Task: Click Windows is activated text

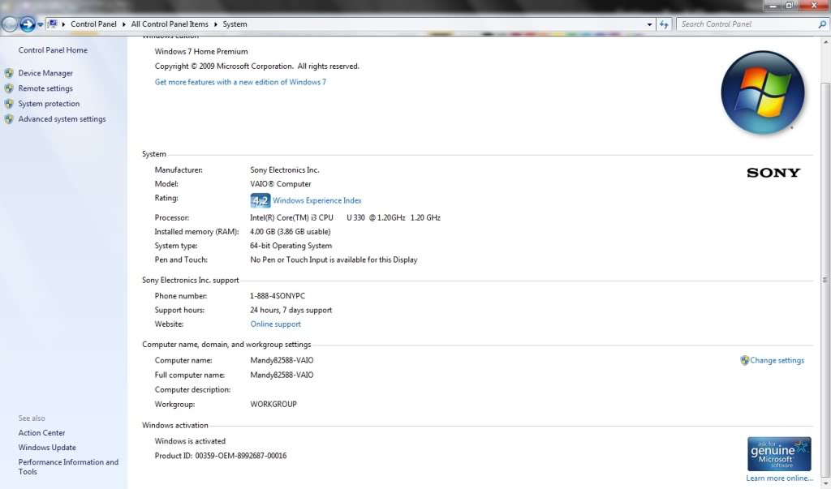Action: pos(190,441)
